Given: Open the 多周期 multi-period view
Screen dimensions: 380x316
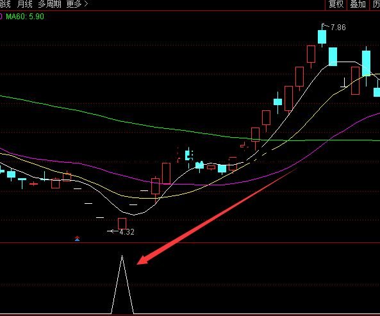Looking at the screenshot, I should point(49,4).
